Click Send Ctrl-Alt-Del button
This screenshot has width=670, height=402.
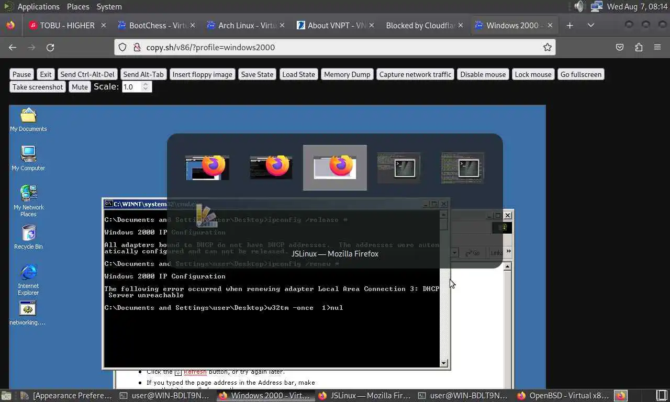[87, 74]
